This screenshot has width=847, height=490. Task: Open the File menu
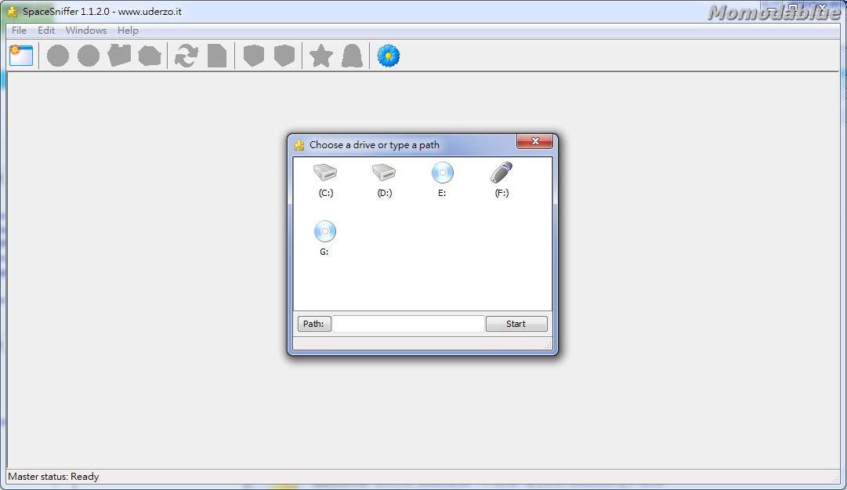click(x=19, y=31)
